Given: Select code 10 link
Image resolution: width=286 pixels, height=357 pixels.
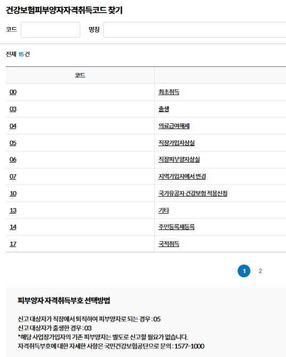Looking at the screenshot, I should pyautogui.click(x=13, y=193).
